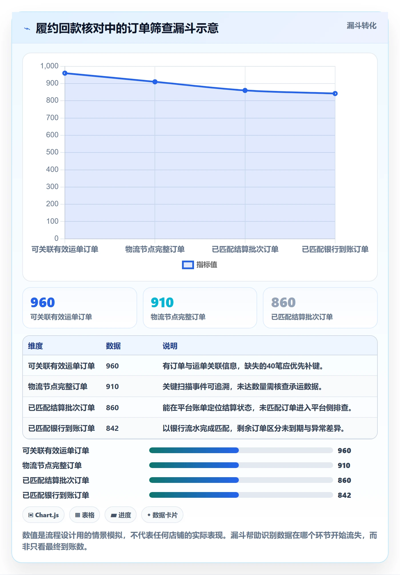Click the diamond icon in 数据卡片 tag
This screenshot has height=575, width=400.
[149, 515]
